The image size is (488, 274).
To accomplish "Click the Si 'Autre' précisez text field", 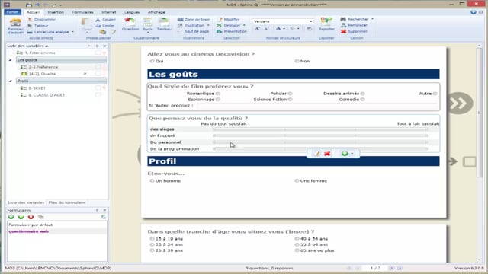I will pos(317,106).
